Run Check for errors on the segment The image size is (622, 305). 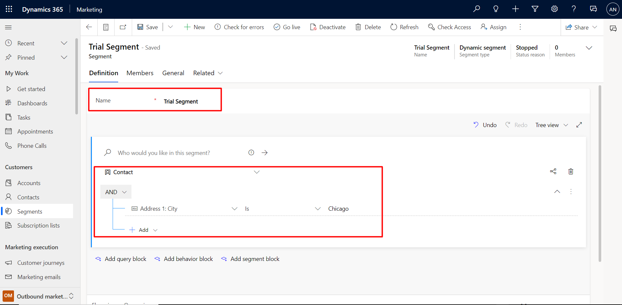point(239,27)
